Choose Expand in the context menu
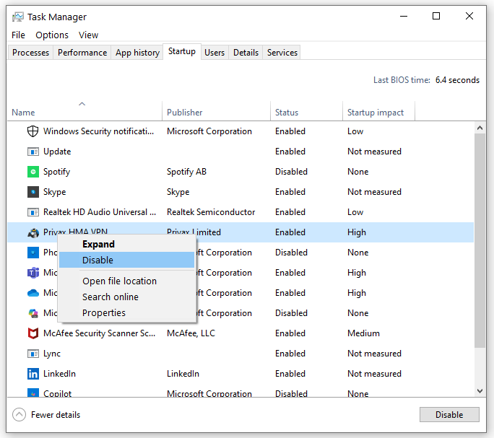This screenshot has height=438, width=494. click(126, 244)
